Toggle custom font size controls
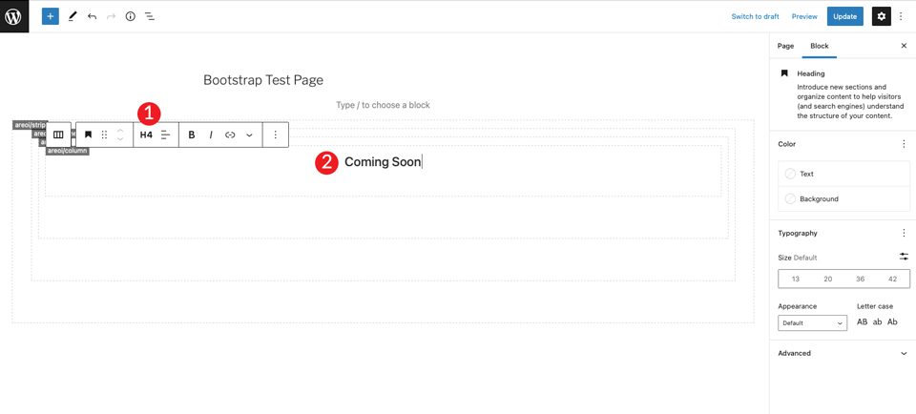Screen dimensions: 916x414 coord(904,257)
